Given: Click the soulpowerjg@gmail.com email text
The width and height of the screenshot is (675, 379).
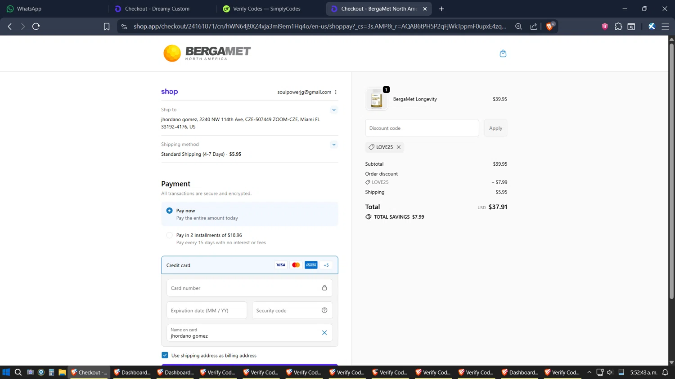Looking at the screenshot, I should click(304, 92).
